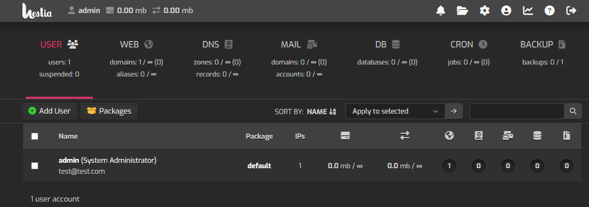This screenshot has width=589, height=207.
Task: Expand the Apply to selected dropdown
Action: tap(395, 111)
